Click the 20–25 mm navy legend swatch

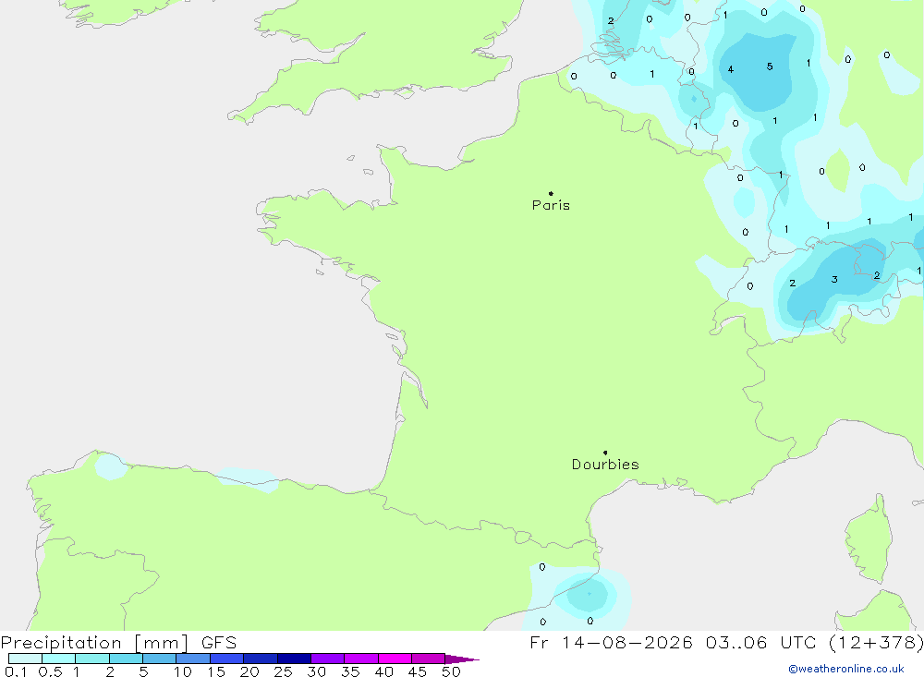point(260,659)
